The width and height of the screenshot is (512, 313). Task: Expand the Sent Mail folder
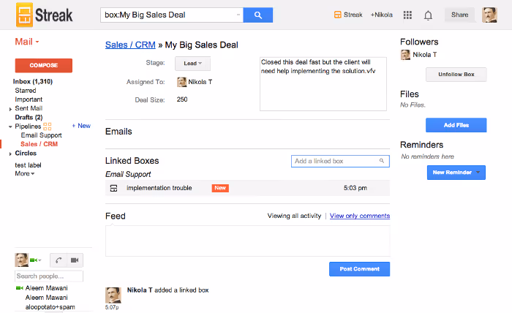(10, 110)
